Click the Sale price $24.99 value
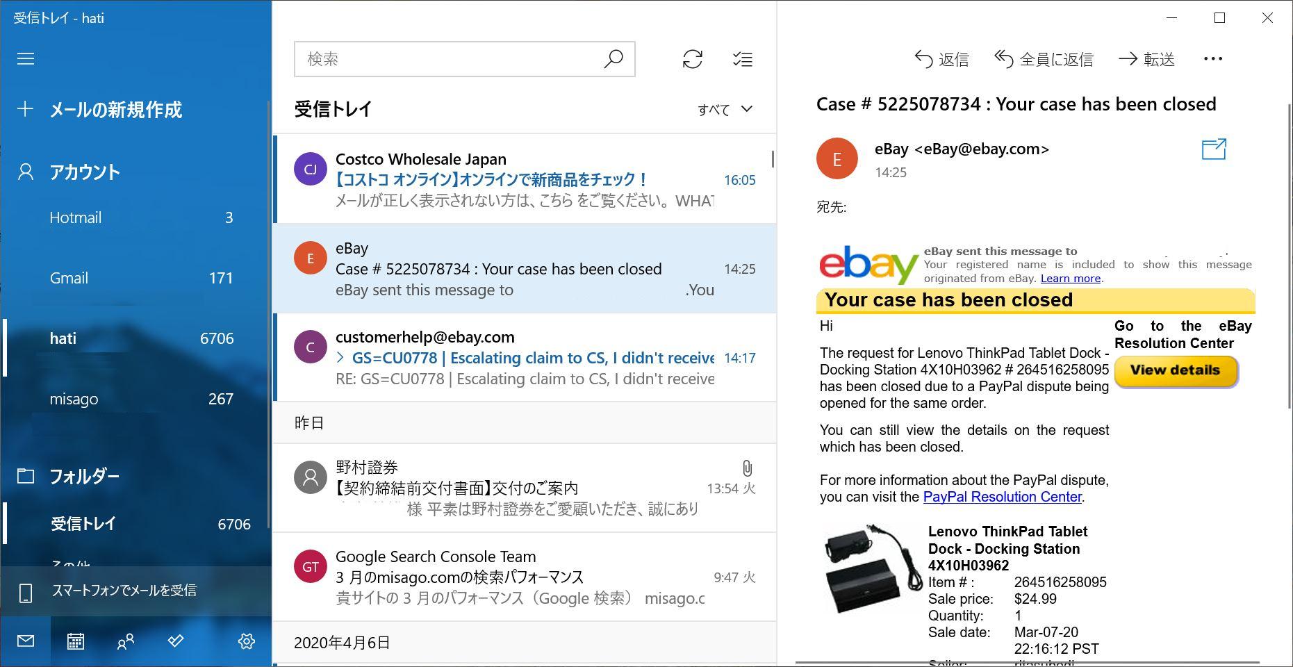 [x=1035, y=599]
